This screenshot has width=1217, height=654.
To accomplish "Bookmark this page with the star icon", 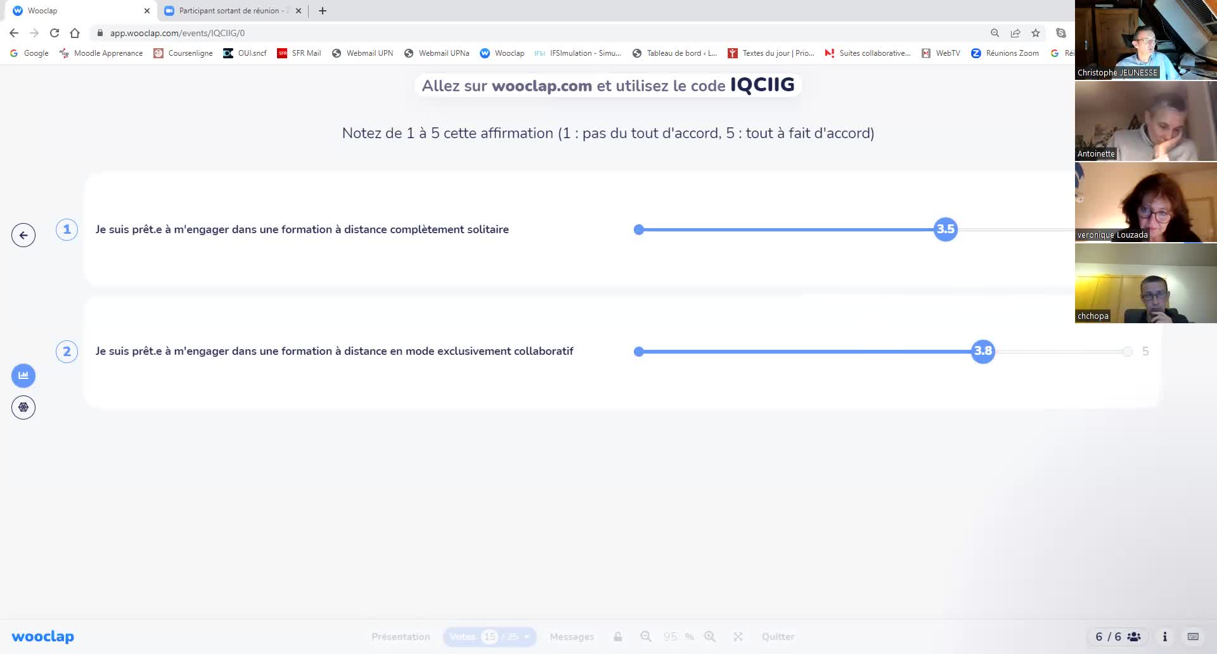I will click(1036, 33).
